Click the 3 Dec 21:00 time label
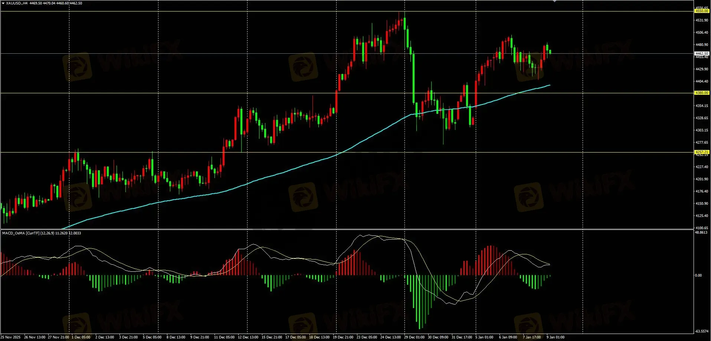Image resolution: width=711 pixels, height=341 pixels. point(128,337)
